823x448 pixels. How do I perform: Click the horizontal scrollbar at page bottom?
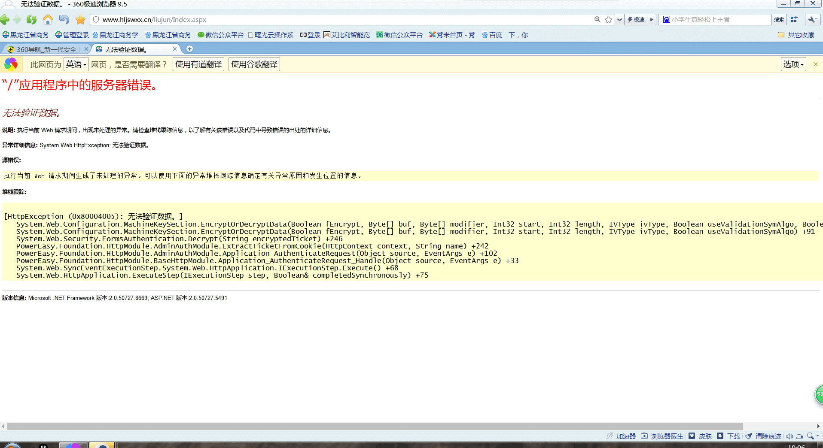pos(374,426)
